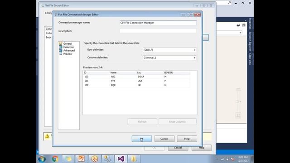Adjust the zoom slider handle in designer
This screenshot has height=163, width=290.
click(237, 101)
